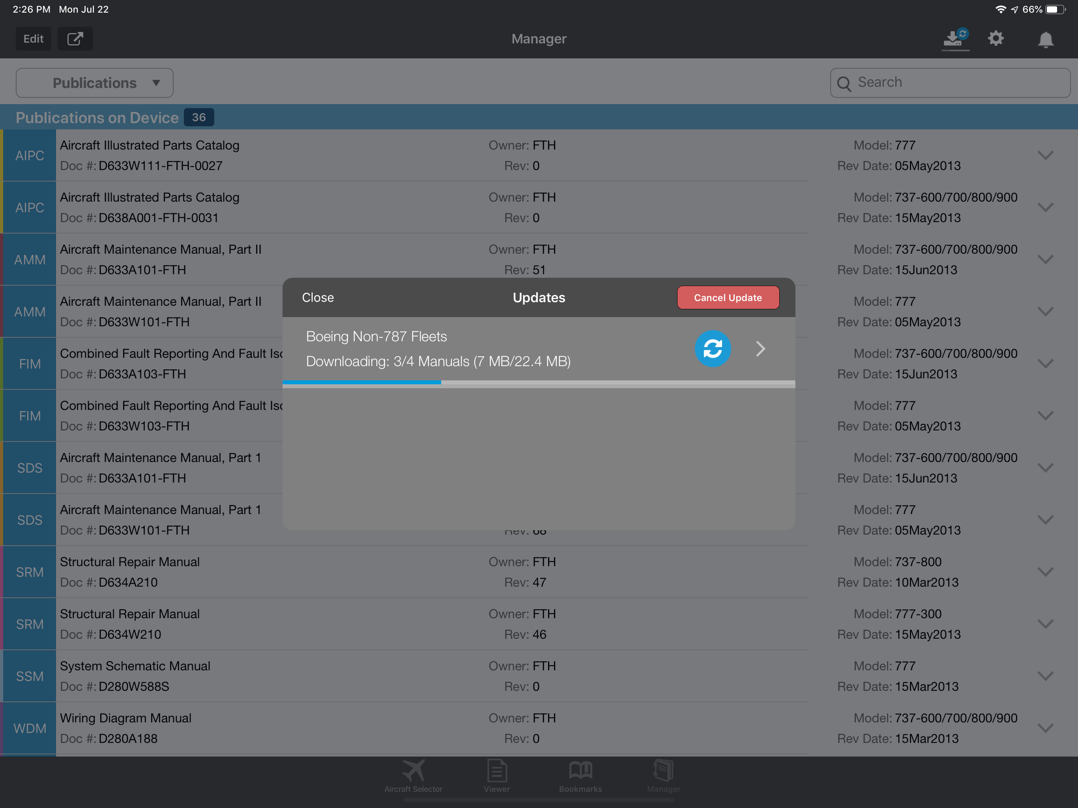This screenshot has width=1078, height=808.
Task: Expand the SRM 737-800 row chevron
Action: pos(1045,572)
